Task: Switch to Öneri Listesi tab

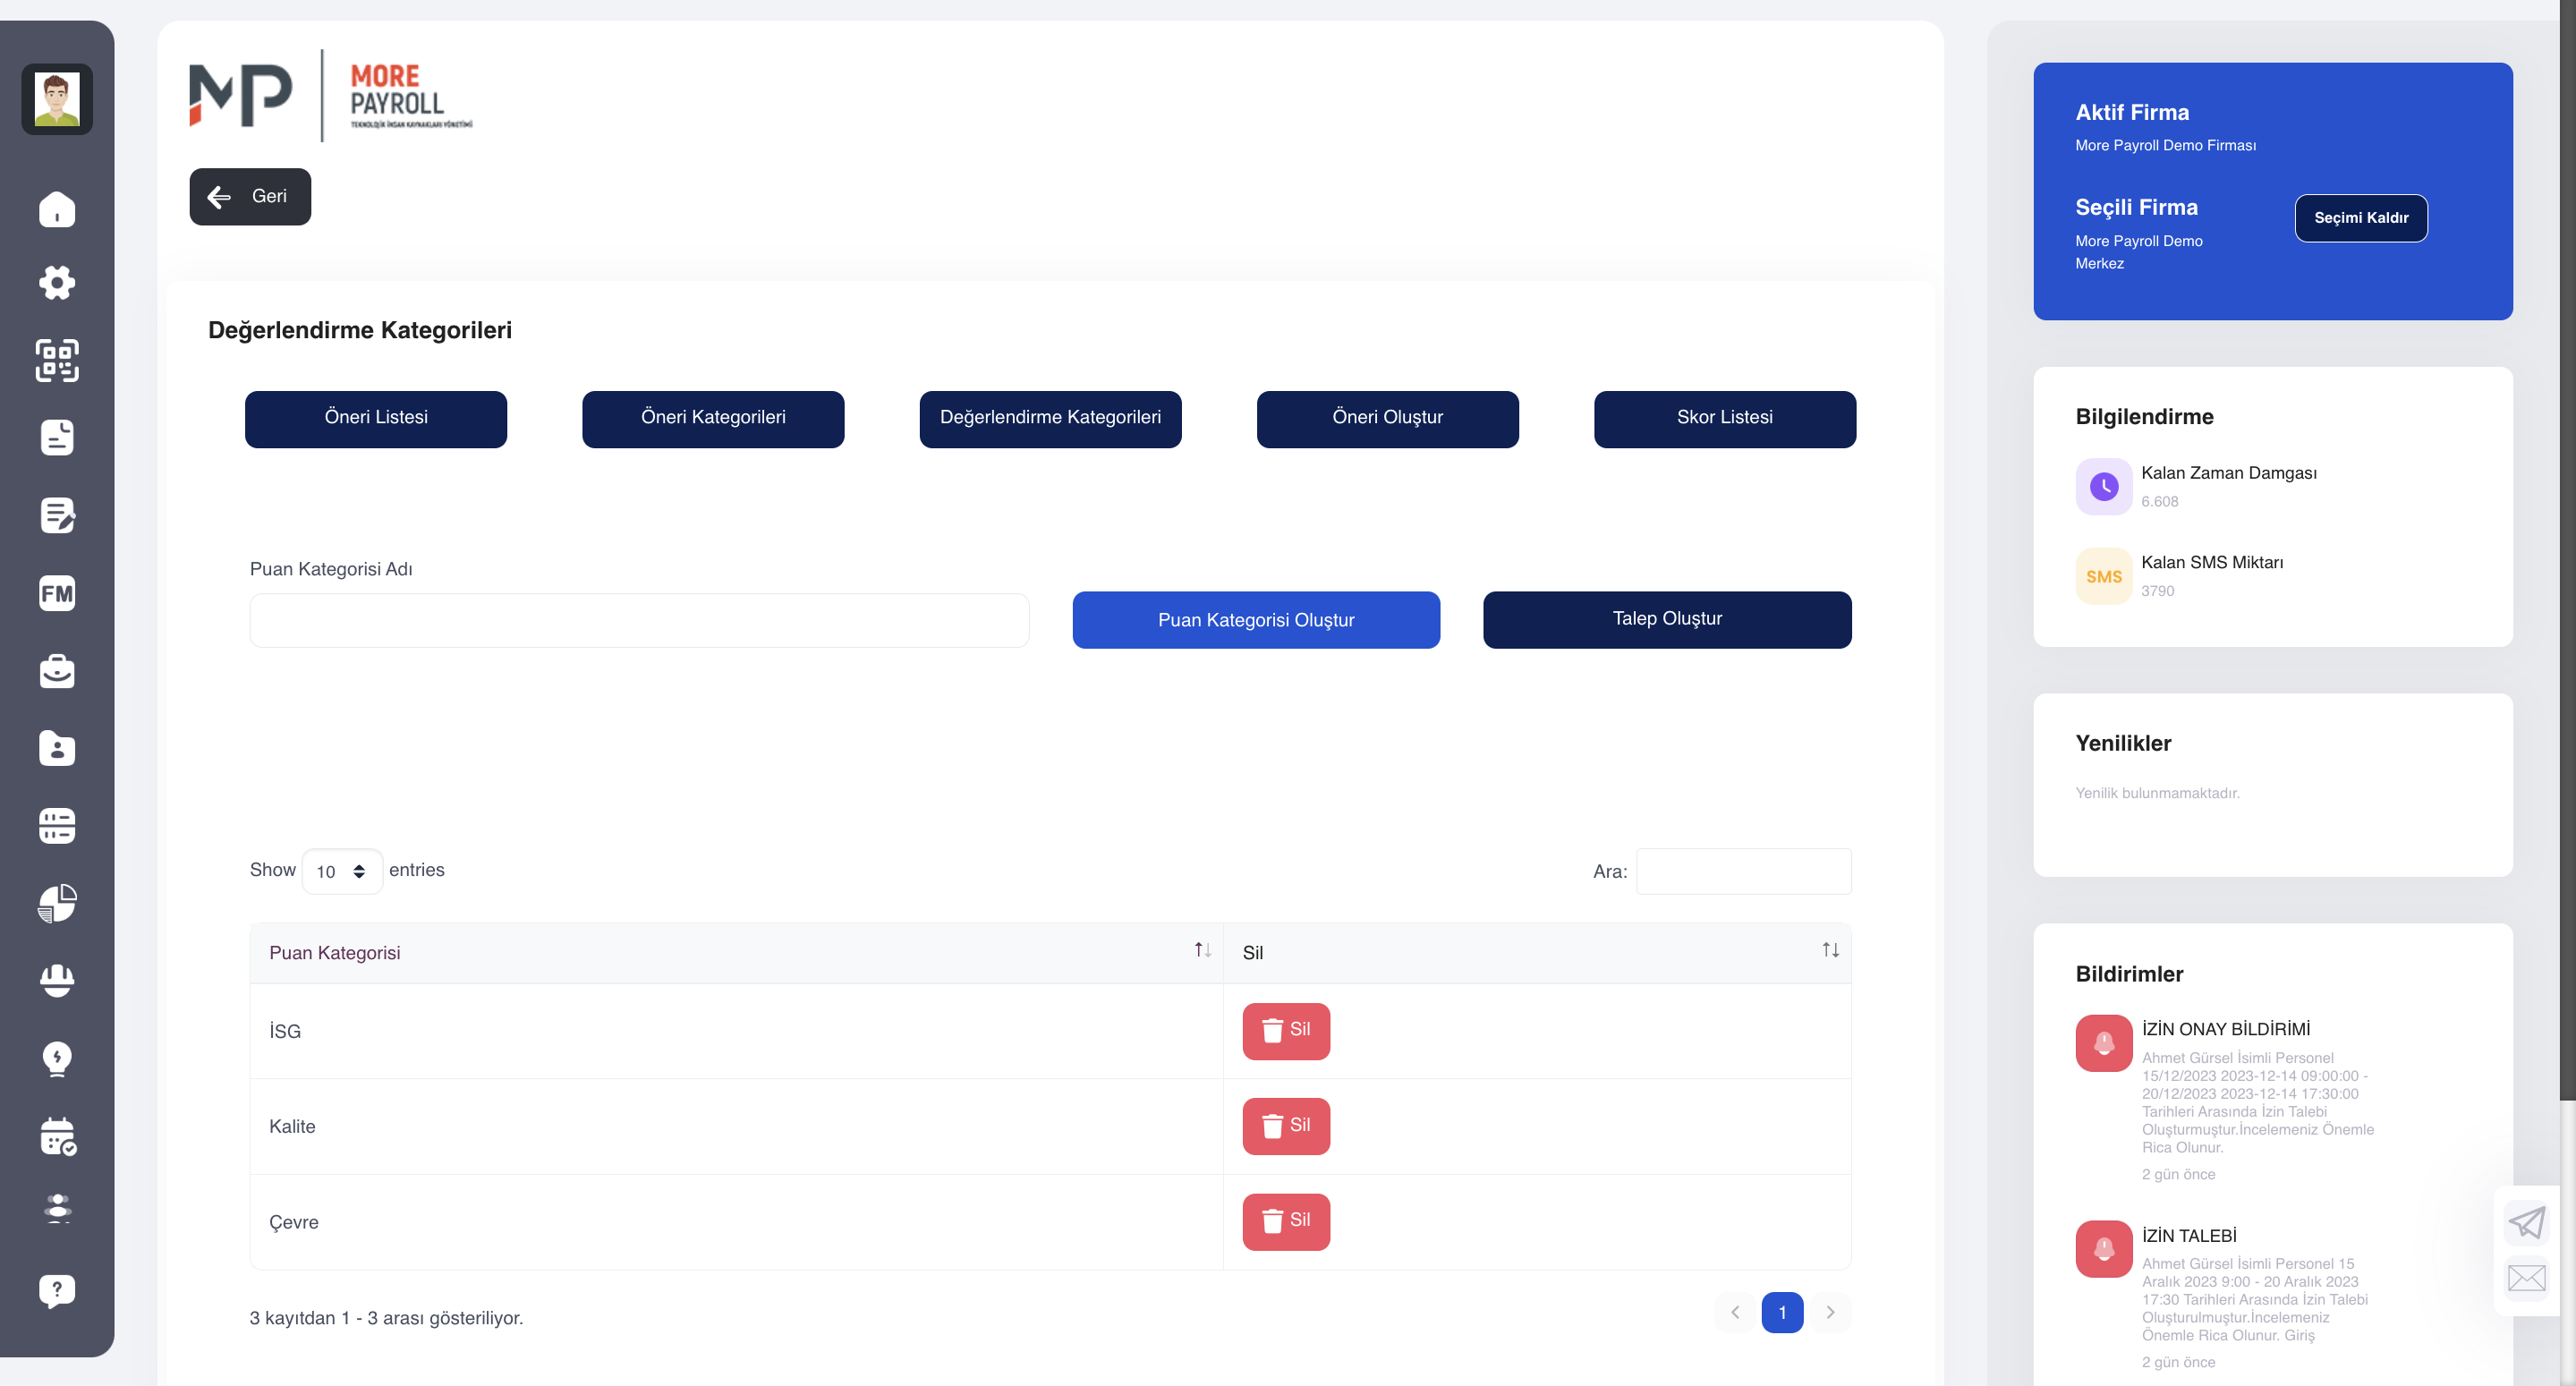Action: point(376,419)
